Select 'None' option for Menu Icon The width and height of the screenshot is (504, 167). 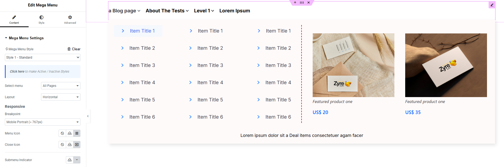pos(62,133)
